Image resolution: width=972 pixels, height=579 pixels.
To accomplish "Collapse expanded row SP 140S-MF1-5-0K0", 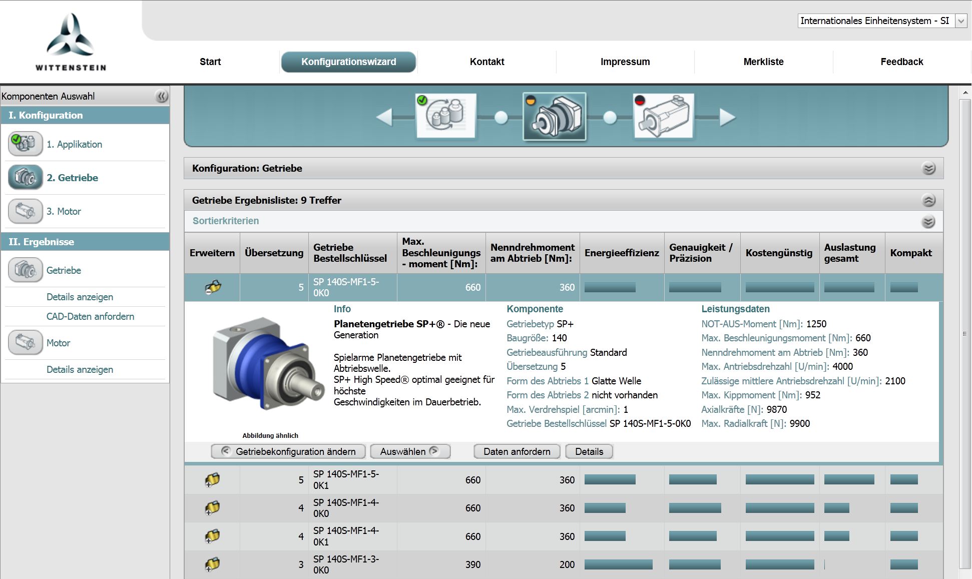I will coord(213,288).
